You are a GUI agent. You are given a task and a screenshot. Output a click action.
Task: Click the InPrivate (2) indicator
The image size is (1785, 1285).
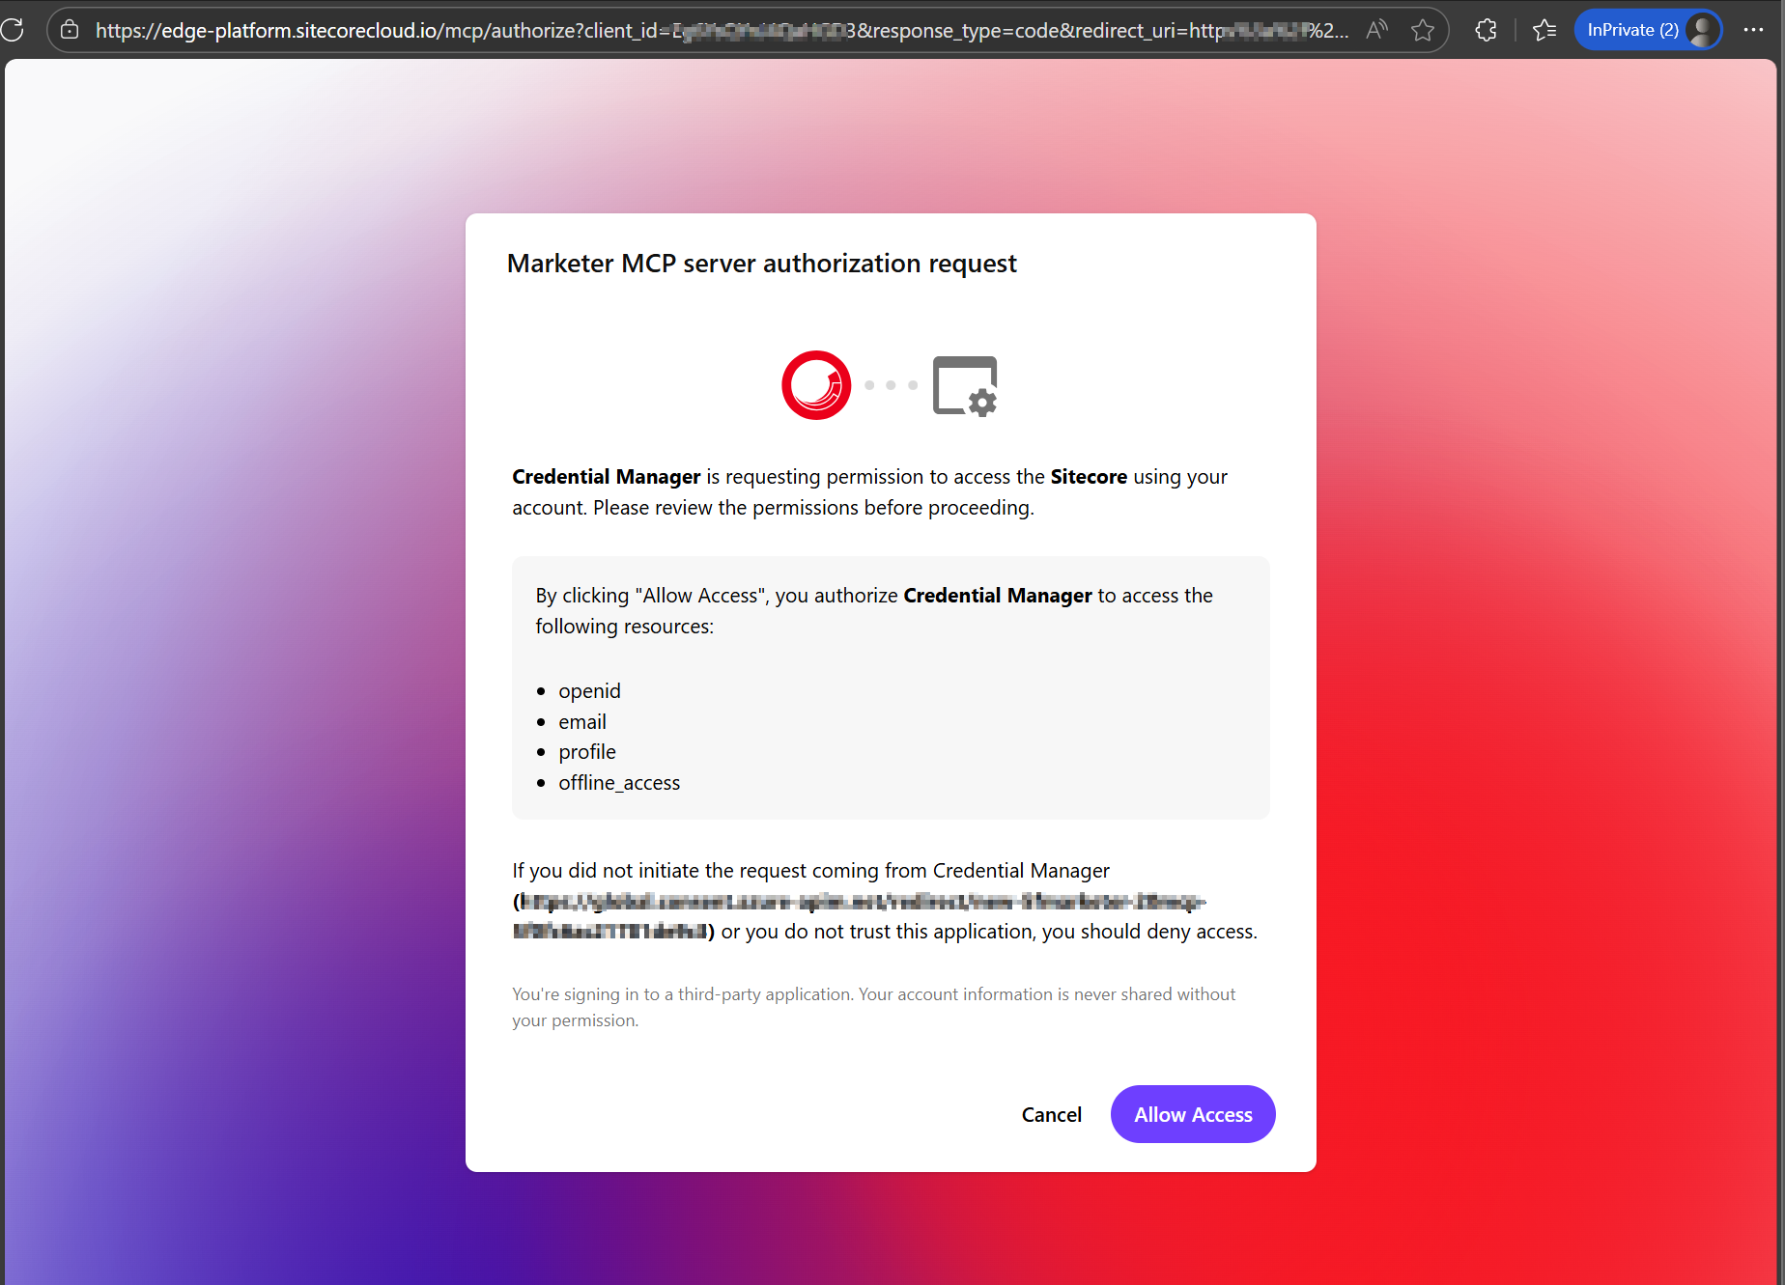1631,30
